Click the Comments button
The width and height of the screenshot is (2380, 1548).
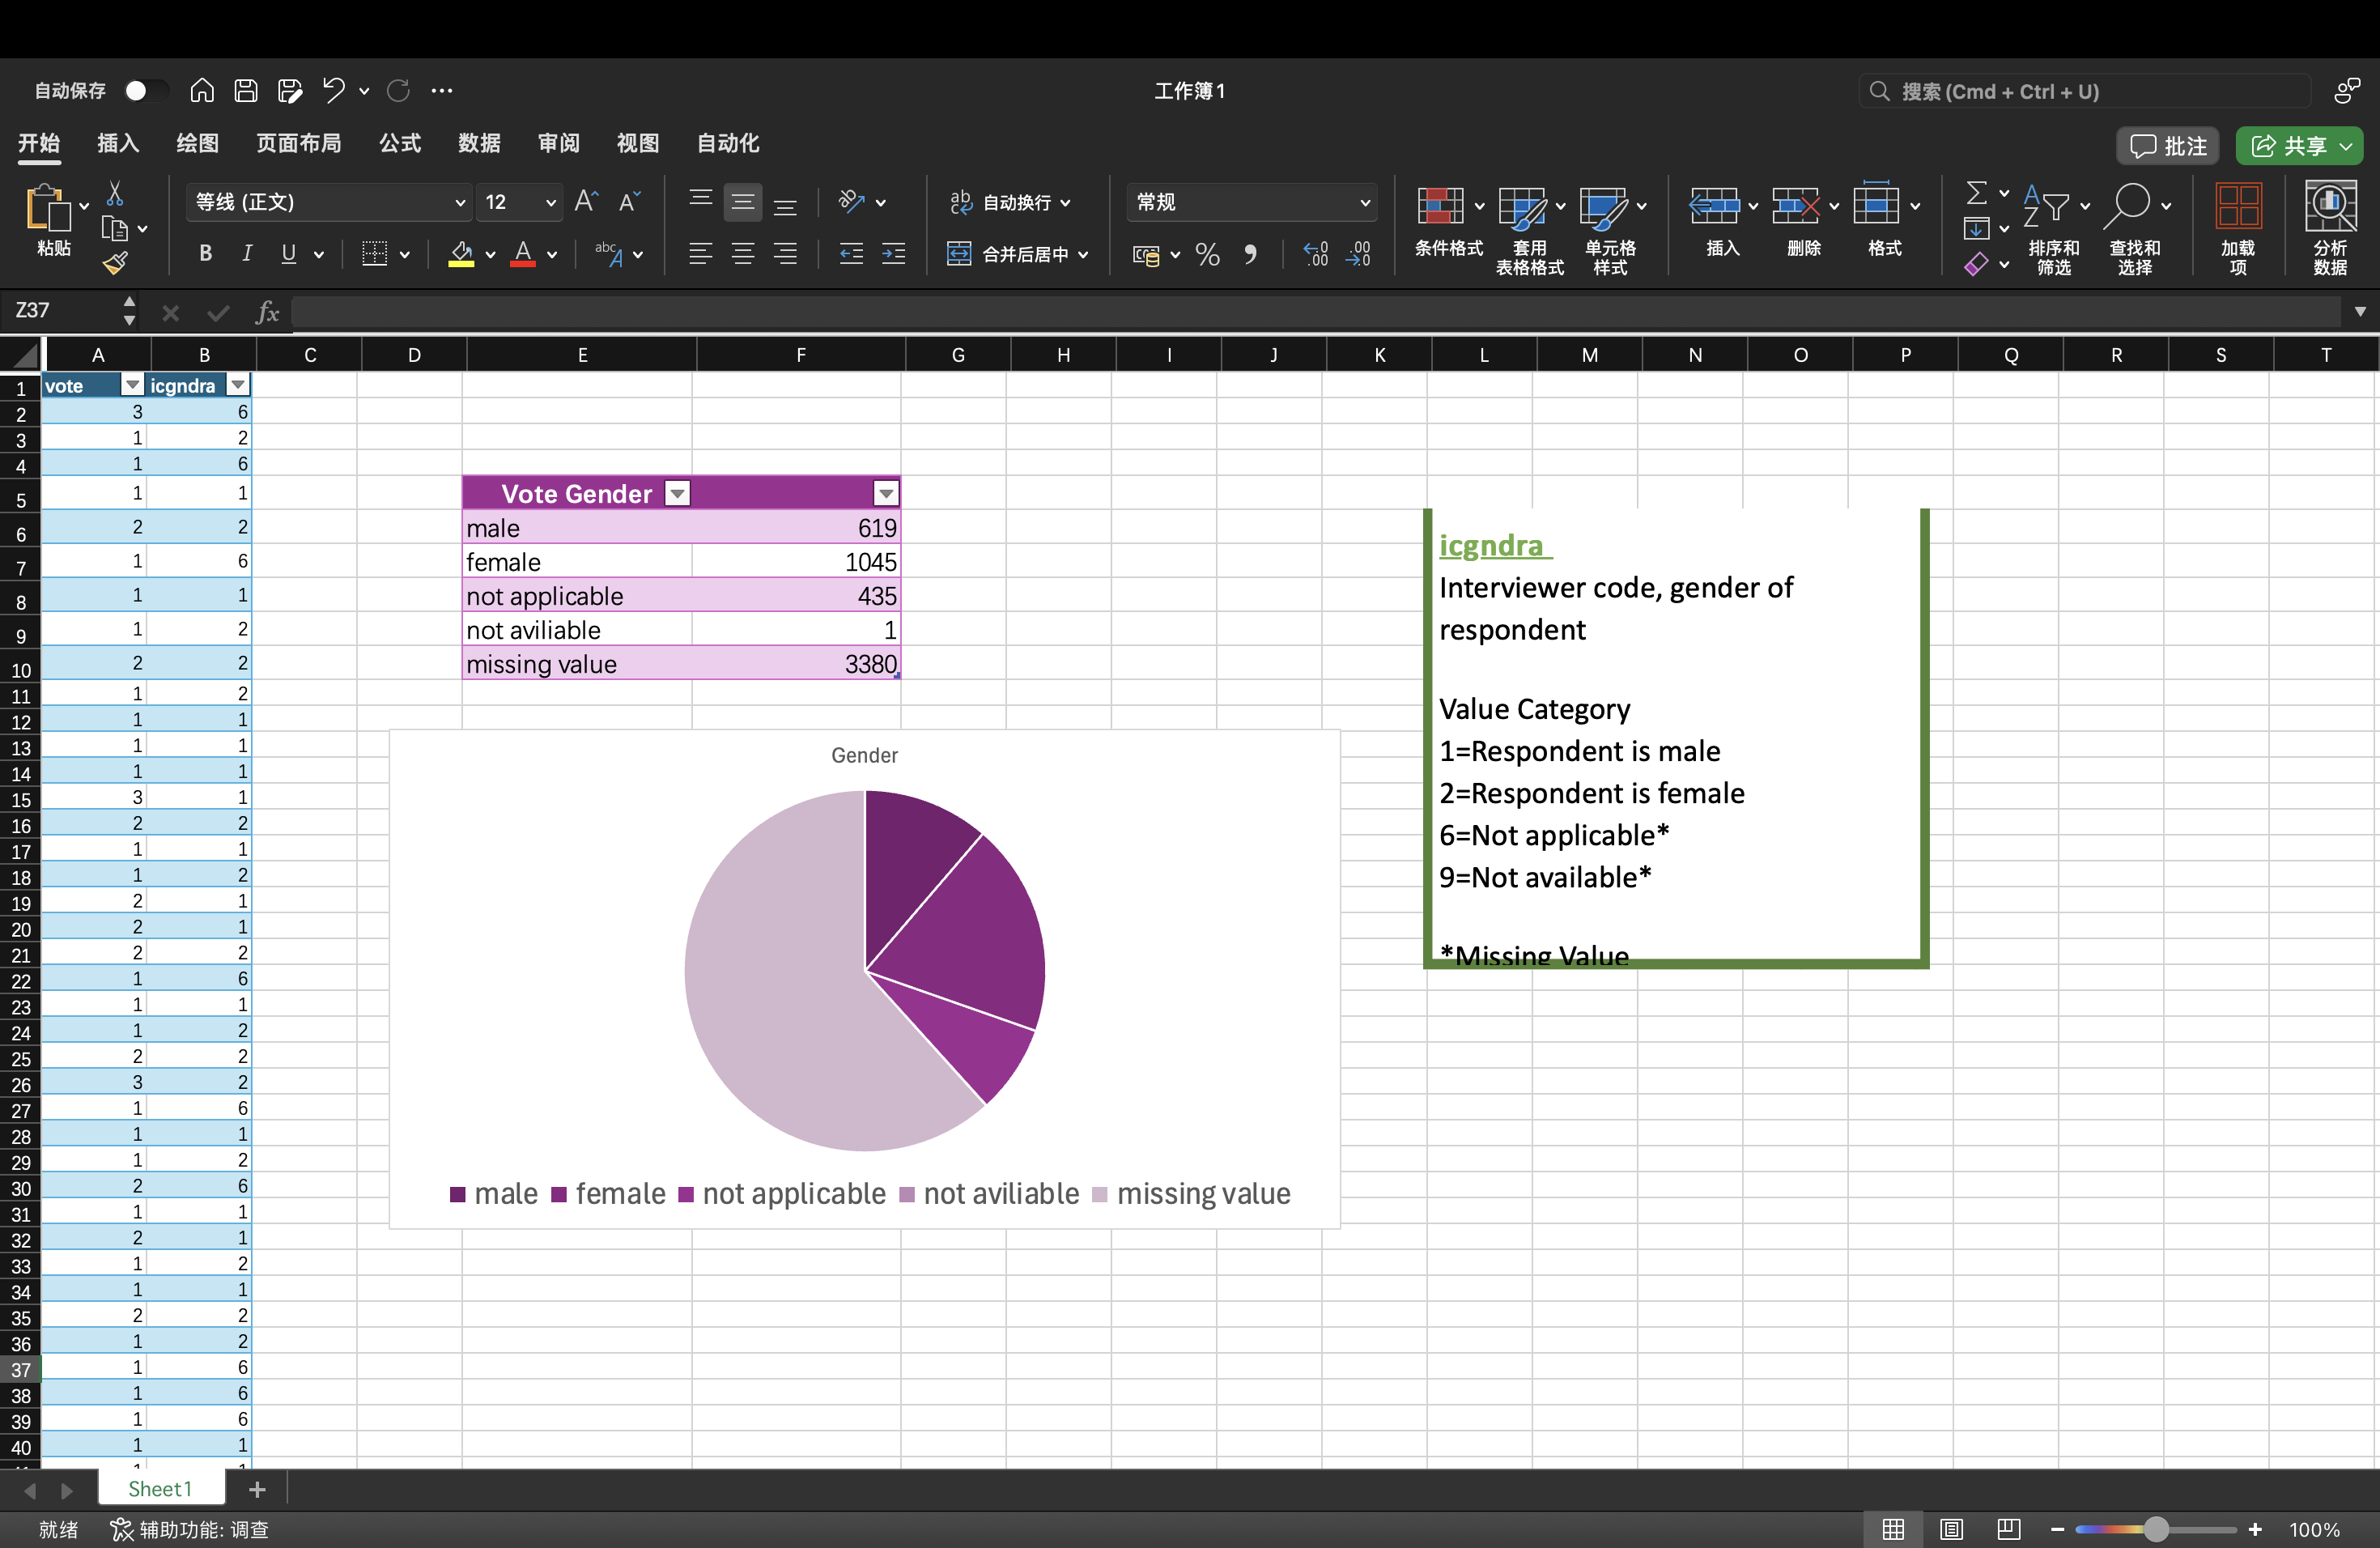[2167, 146]
